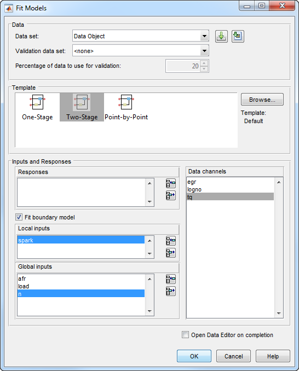Enable Open Data Editor on completion
Viewport: 299px width, 371px height.
[185, 335]
